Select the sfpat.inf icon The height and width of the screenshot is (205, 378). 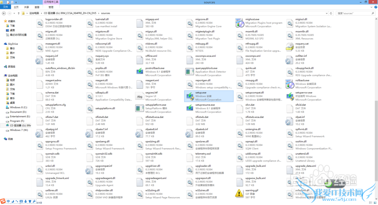(289, 121)
